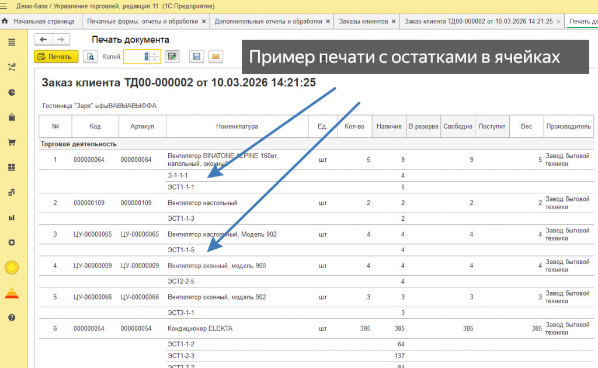Open the coins treasury section in sidebar
This screenshot has width=598, height=368.
[12, 192]
